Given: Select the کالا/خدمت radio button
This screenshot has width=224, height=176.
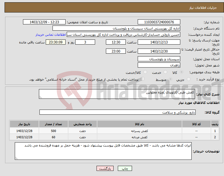Looking at the screenshot, I should (x=145, y=72).
